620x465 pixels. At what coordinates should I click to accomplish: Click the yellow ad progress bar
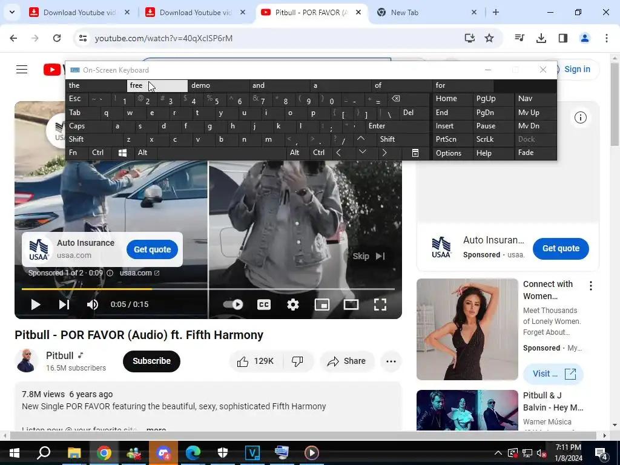point(87,289)
